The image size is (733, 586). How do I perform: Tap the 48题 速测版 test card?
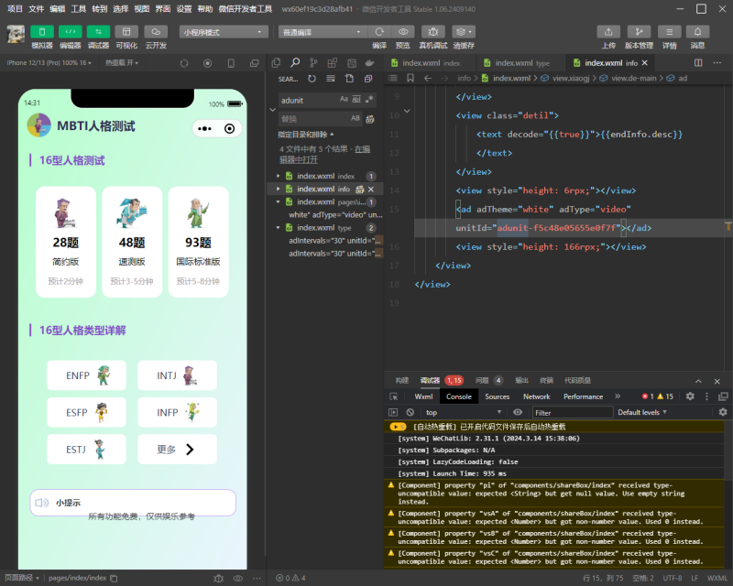(132, 243)
